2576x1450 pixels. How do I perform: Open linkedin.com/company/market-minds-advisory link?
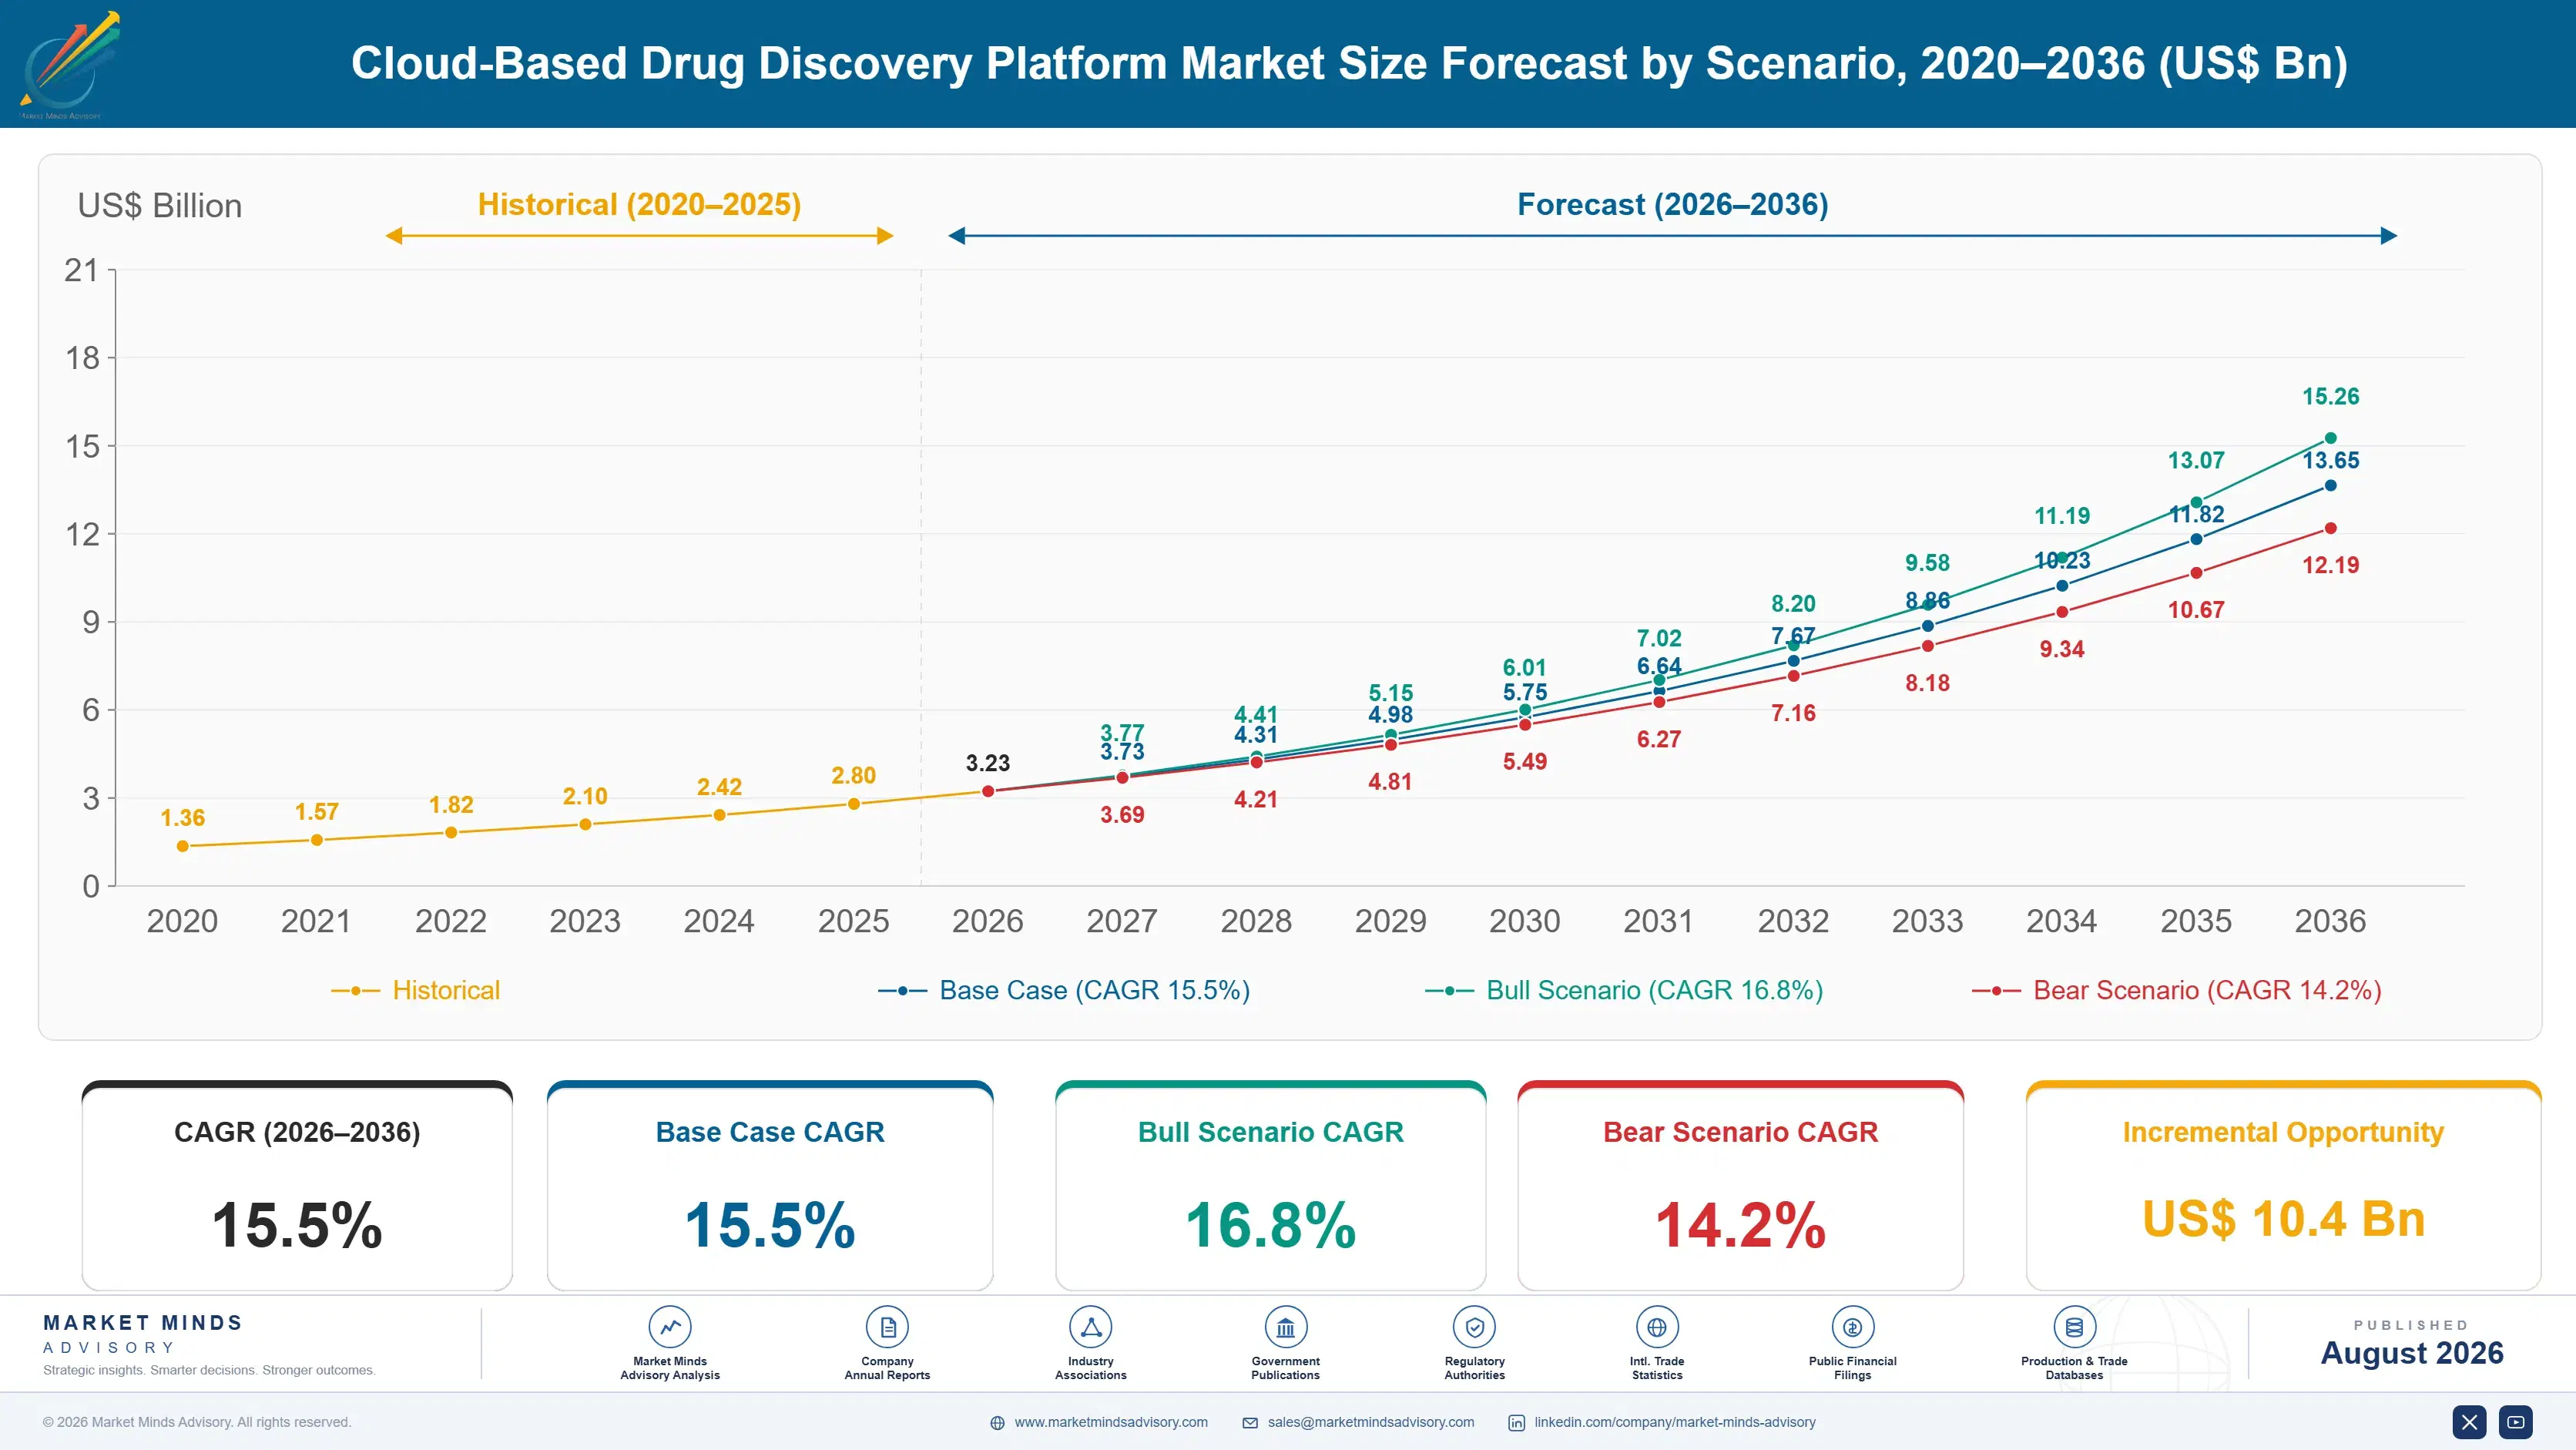point(1675,1422)
